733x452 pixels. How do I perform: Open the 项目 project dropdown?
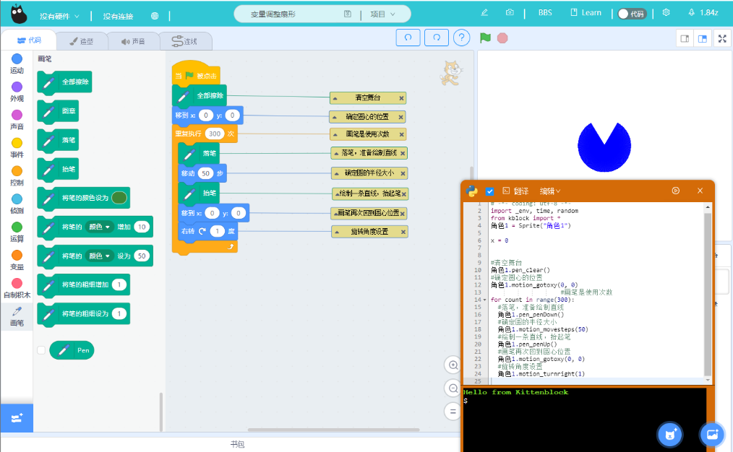(383, 14)
